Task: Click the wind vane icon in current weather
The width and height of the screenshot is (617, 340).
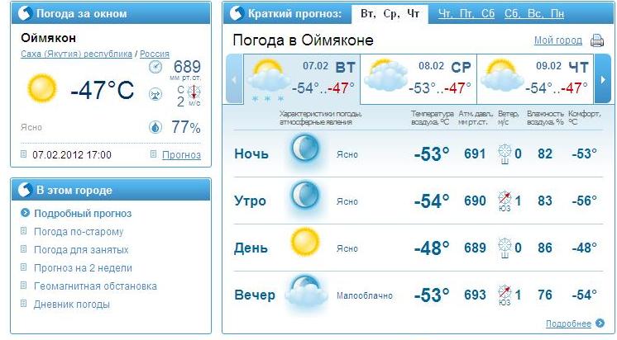Action: 155,94
